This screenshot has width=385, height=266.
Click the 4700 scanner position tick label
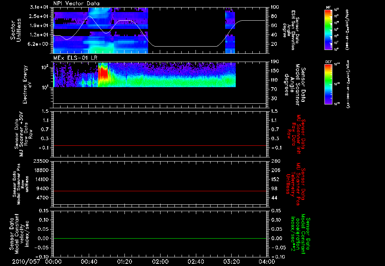43,198
